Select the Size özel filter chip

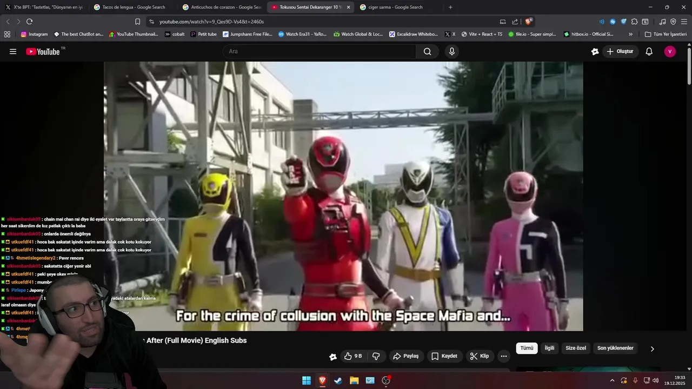click(x=576, y=348)
